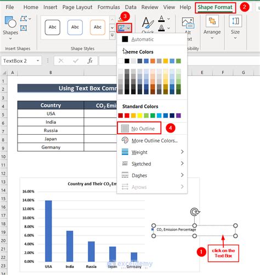
Task: Open the Shape Format tab
Action: 215,7
